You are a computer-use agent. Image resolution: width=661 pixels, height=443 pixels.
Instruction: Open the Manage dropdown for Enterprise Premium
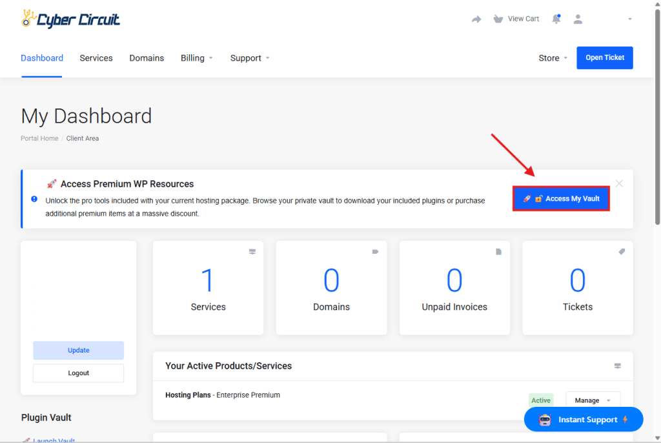tap(593, 400)
